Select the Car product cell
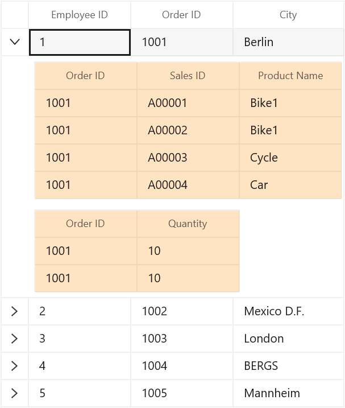The height and width of the screenshot is (408, 345). click(290, 185)
